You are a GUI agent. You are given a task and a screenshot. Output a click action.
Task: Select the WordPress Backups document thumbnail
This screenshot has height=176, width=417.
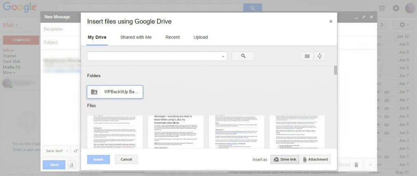point(115,132)
